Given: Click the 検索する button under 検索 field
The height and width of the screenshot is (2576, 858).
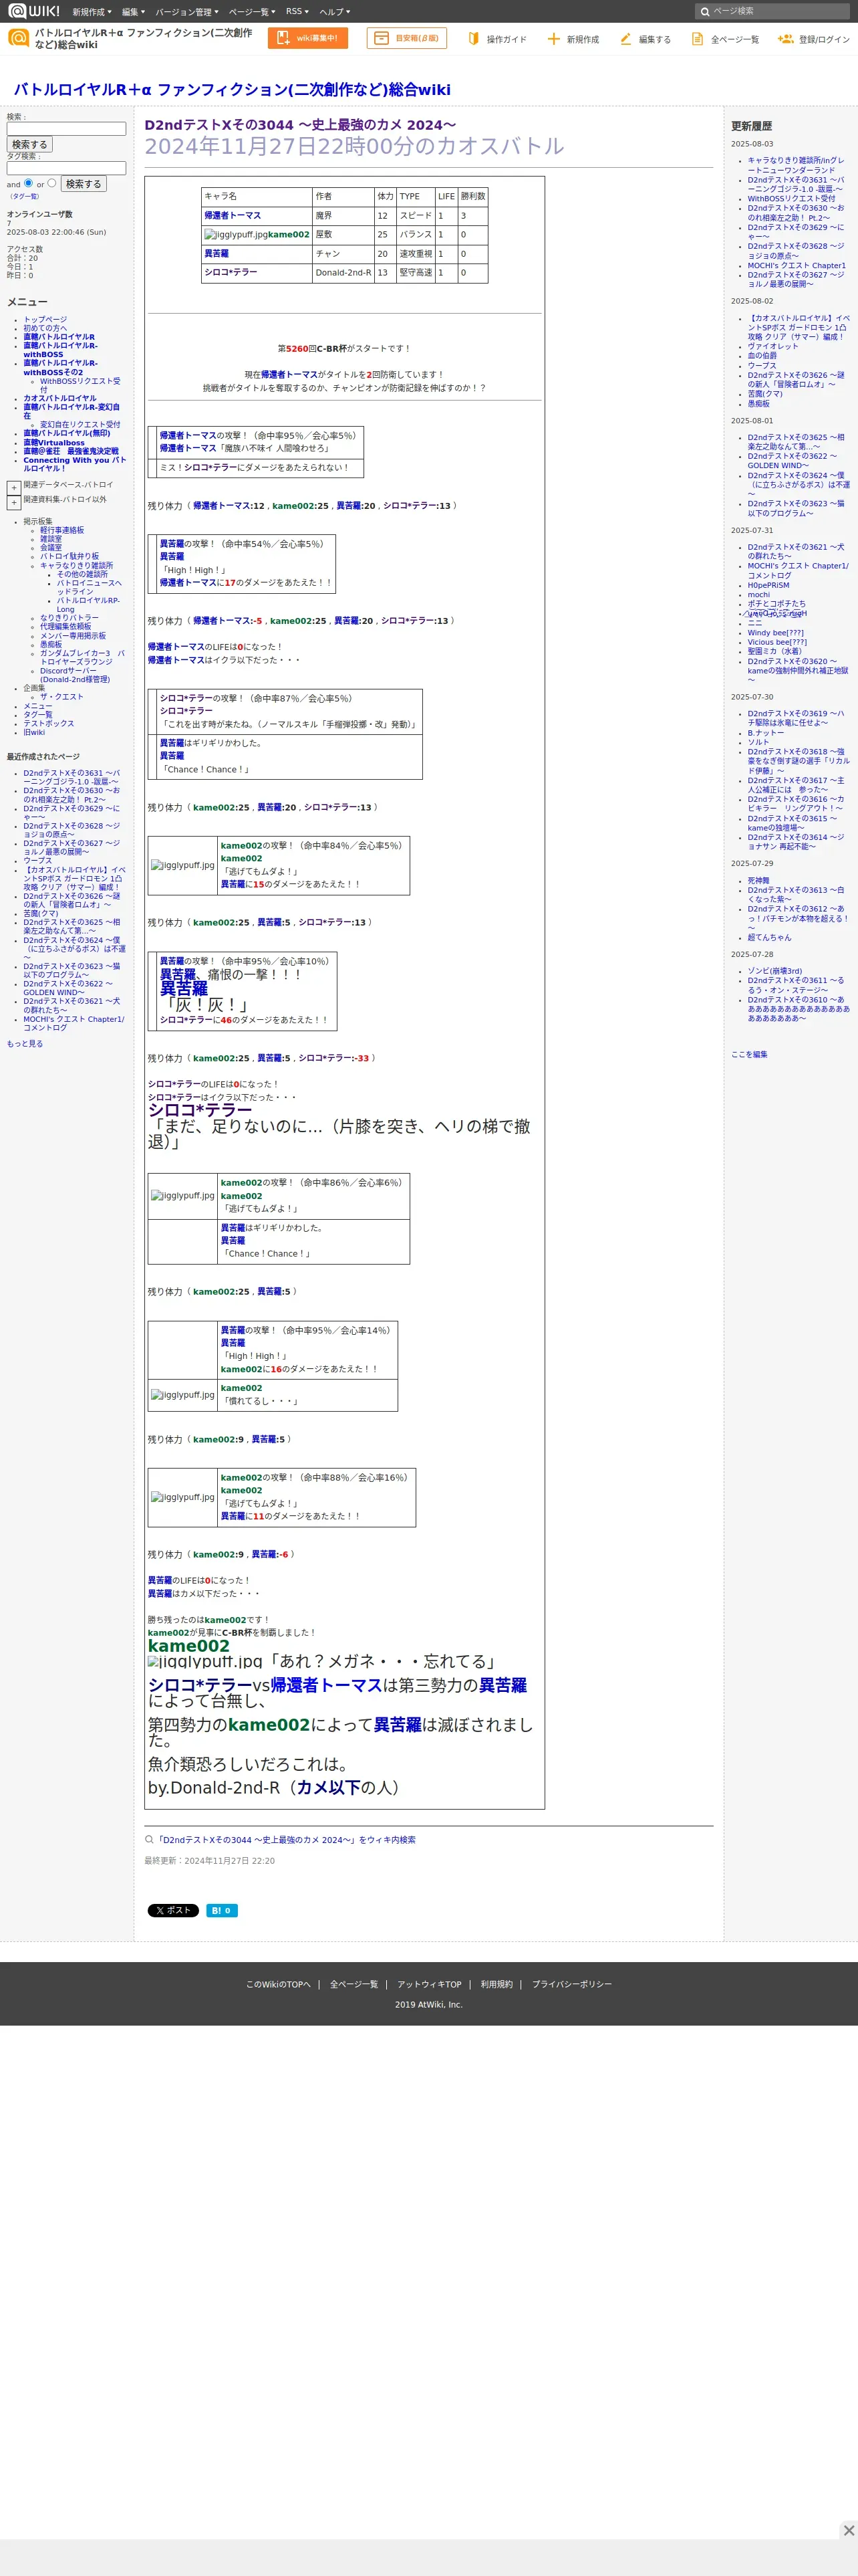Looking at the screenshot, I should (x=30, y=145).
